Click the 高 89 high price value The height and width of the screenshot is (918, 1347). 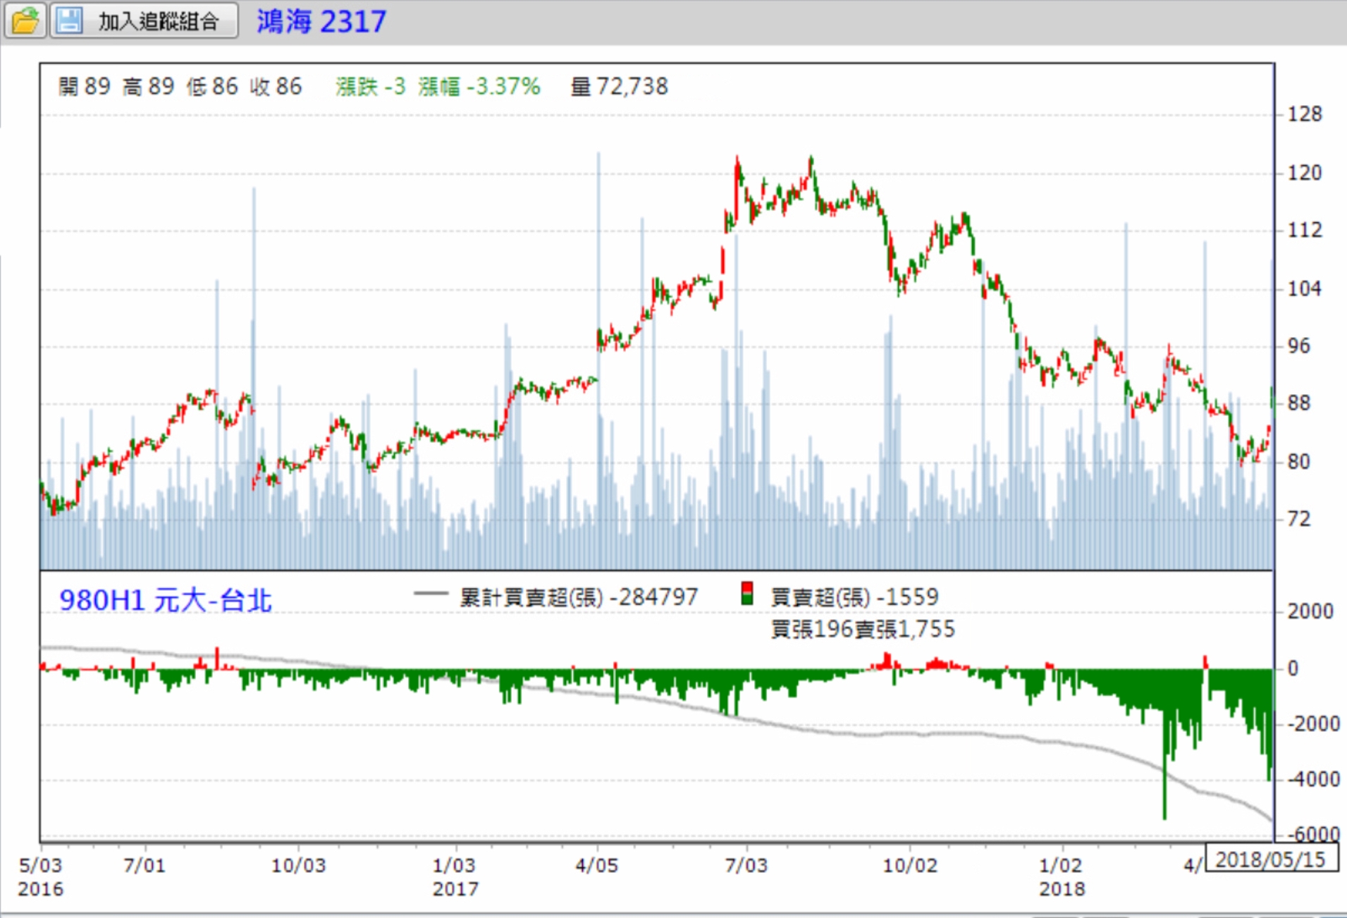148,86
